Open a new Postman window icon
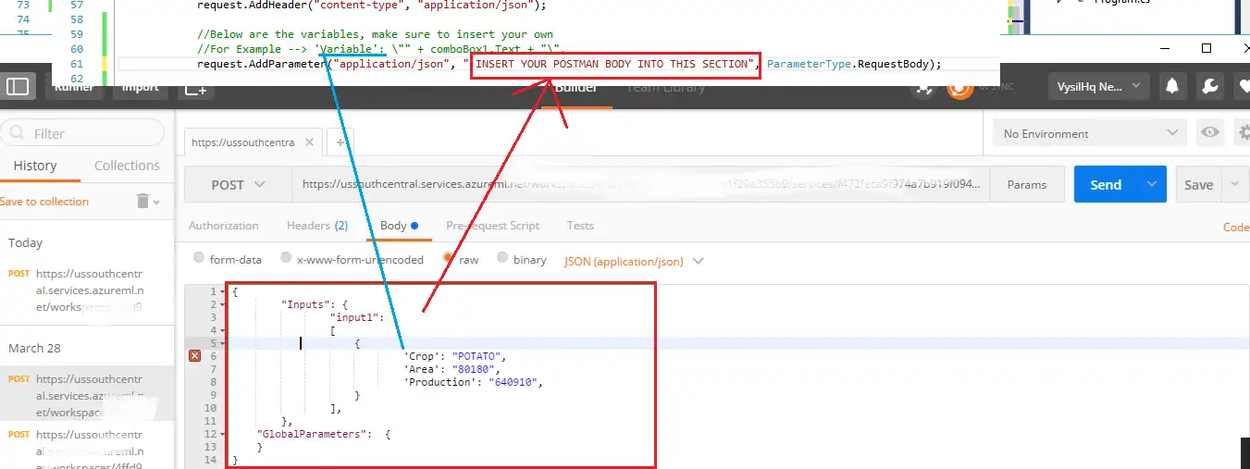This screenshot has height=469, width=1250. pos(196,89)
